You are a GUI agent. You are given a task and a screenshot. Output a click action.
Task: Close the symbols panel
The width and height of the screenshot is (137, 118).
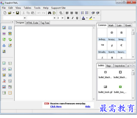[135, 22]
